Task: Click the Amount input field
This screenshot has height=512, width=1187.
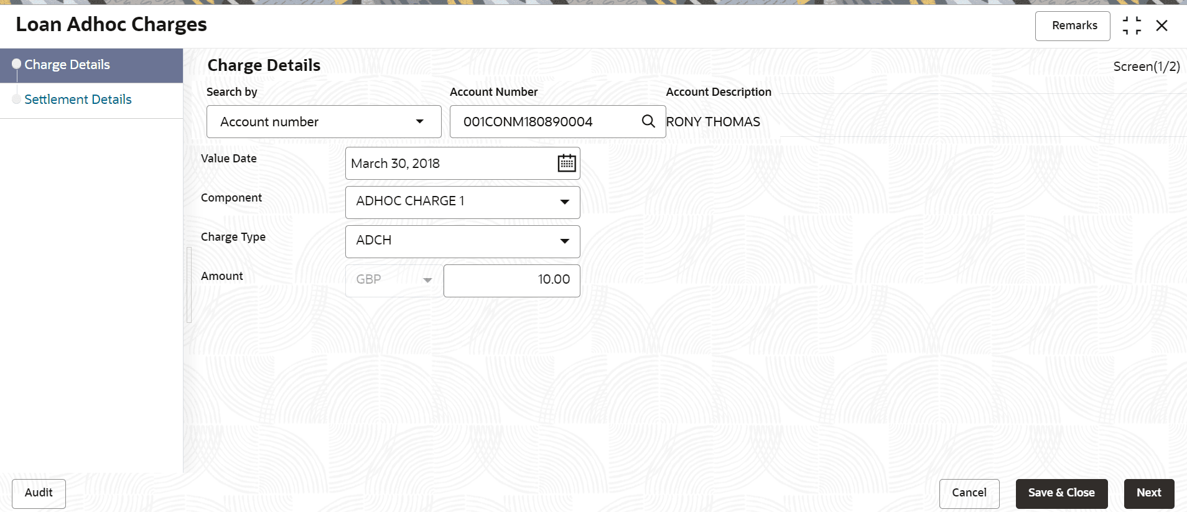Action: (511, 280)
